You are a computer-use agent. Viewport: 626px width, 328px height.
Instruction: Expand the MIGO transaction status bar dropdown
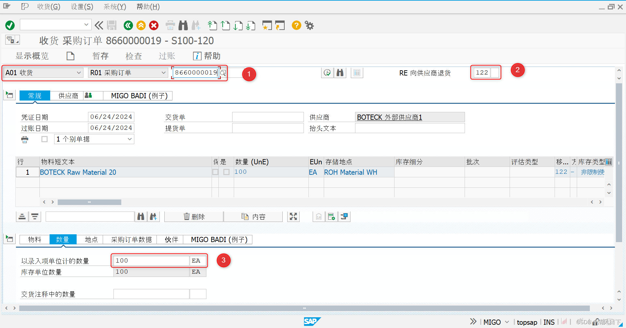click(507, 322)
